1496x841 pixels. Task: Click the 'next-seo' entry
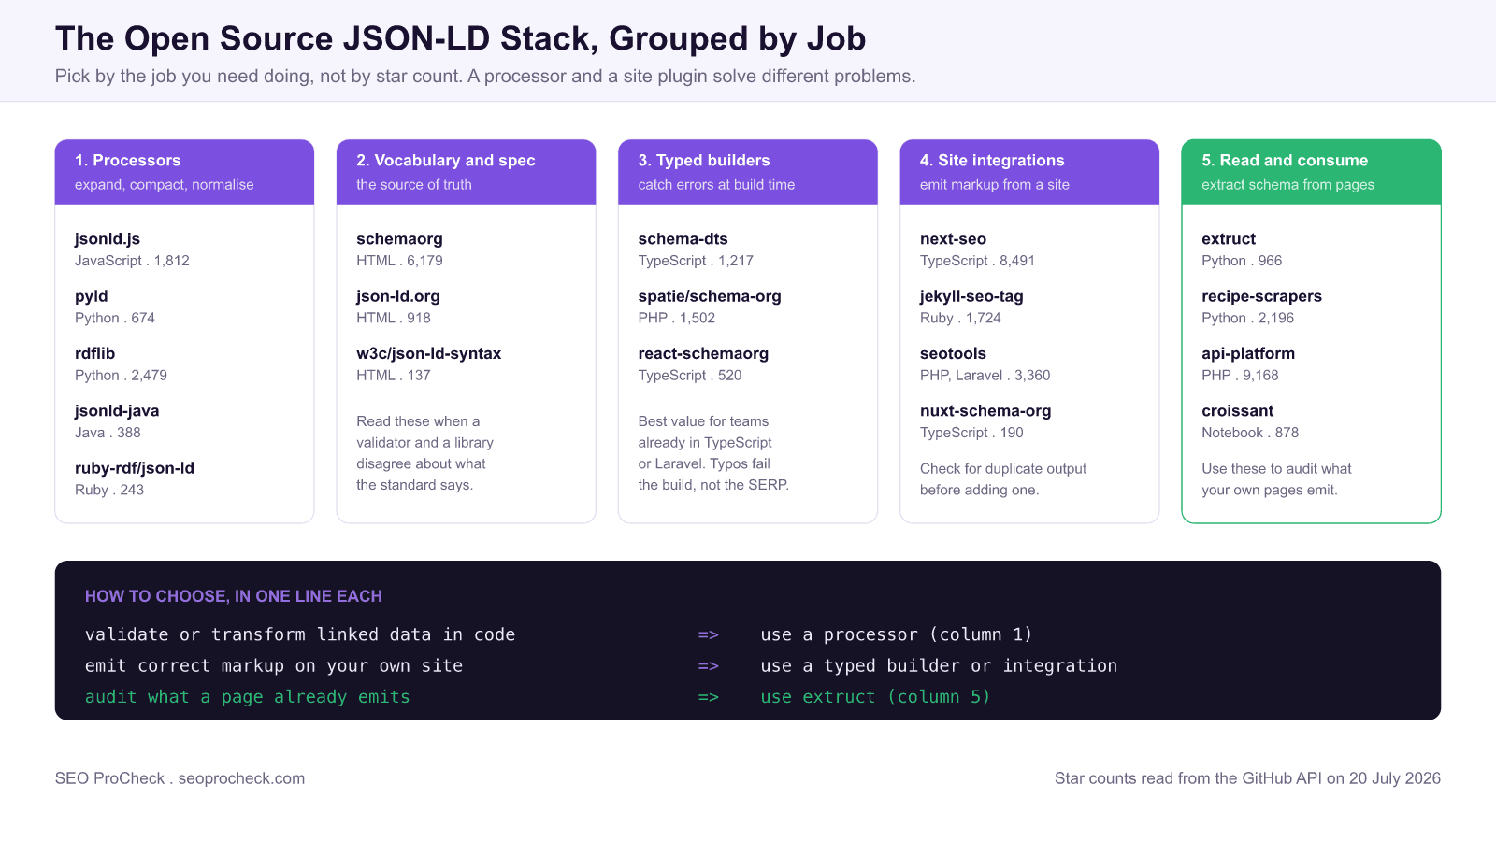(953, 239)
